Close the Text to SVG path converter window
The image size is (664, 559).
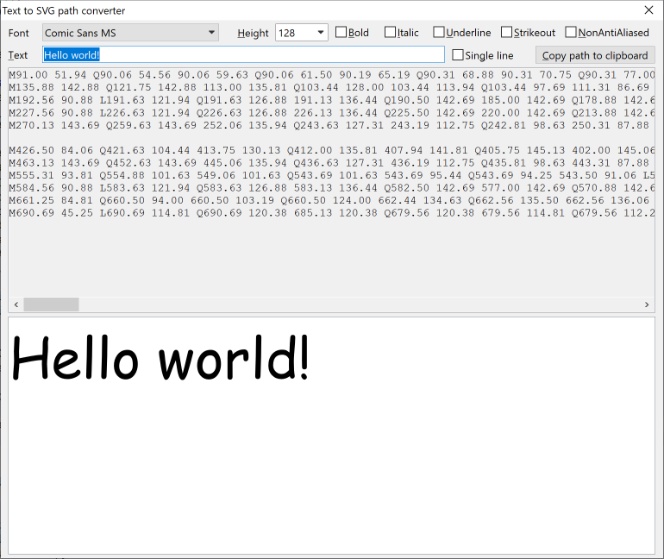click(x=648, y=10)
